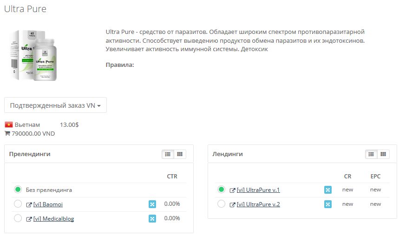Open the [vi] UltraPure v.2 link
The height and width of the screenshot is (236, 399).
pyautogui.click(x=258, y=204)
